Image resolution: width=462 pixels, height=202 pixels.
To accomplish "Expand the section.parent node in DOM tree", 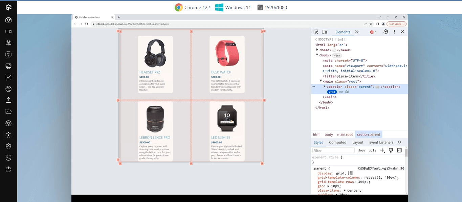I will point(324,87).
